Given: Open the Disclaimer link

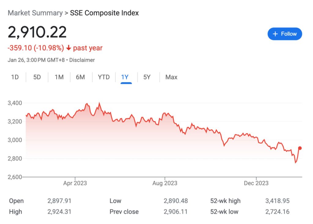Looking at the screenshot, I should tap(82, 60).
